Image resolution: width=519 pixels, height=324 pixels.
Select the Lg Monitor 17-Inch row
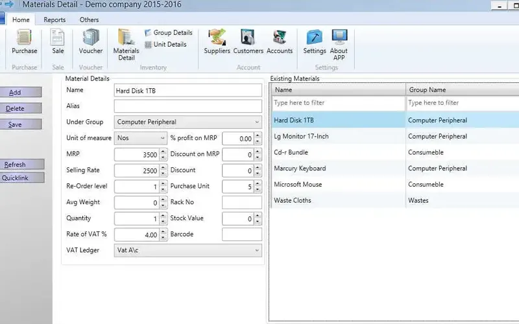[395, 136]
